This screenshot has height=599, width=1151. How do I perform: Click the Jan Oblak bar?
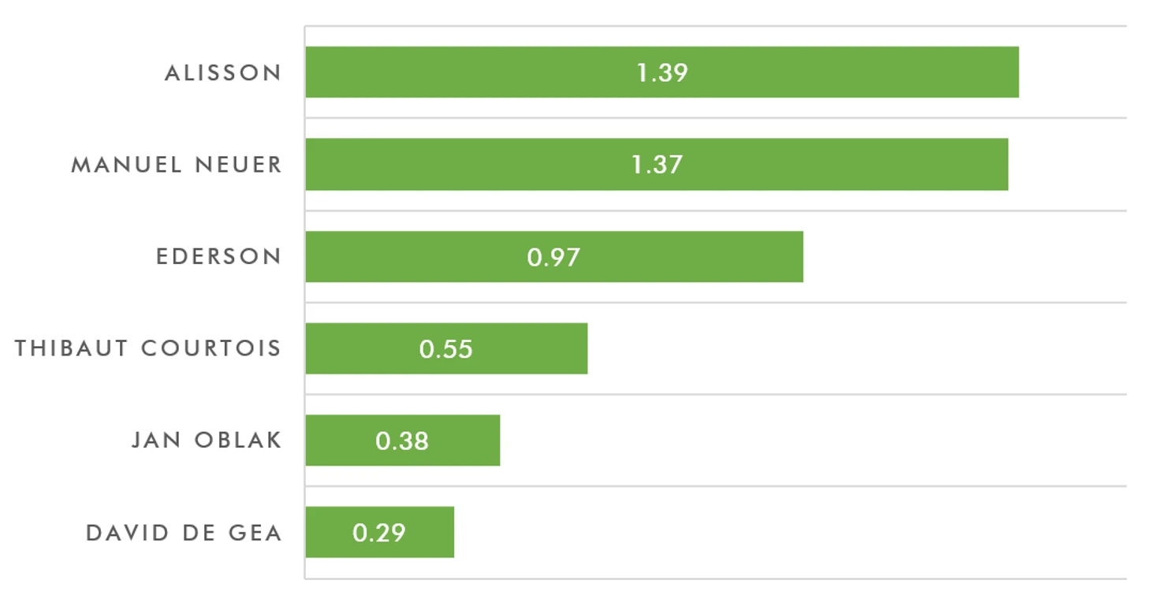(403, 440)
